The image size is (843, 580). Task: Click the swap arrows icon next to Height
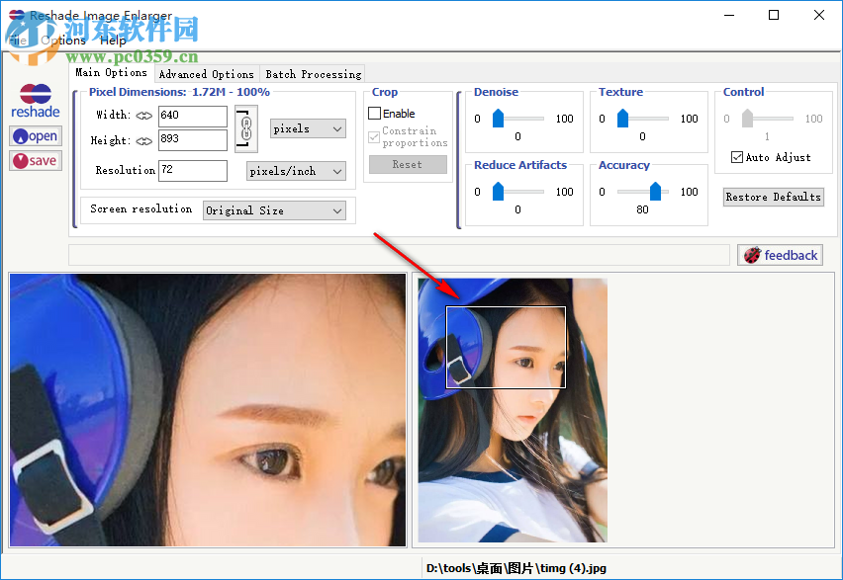[145, 140]
